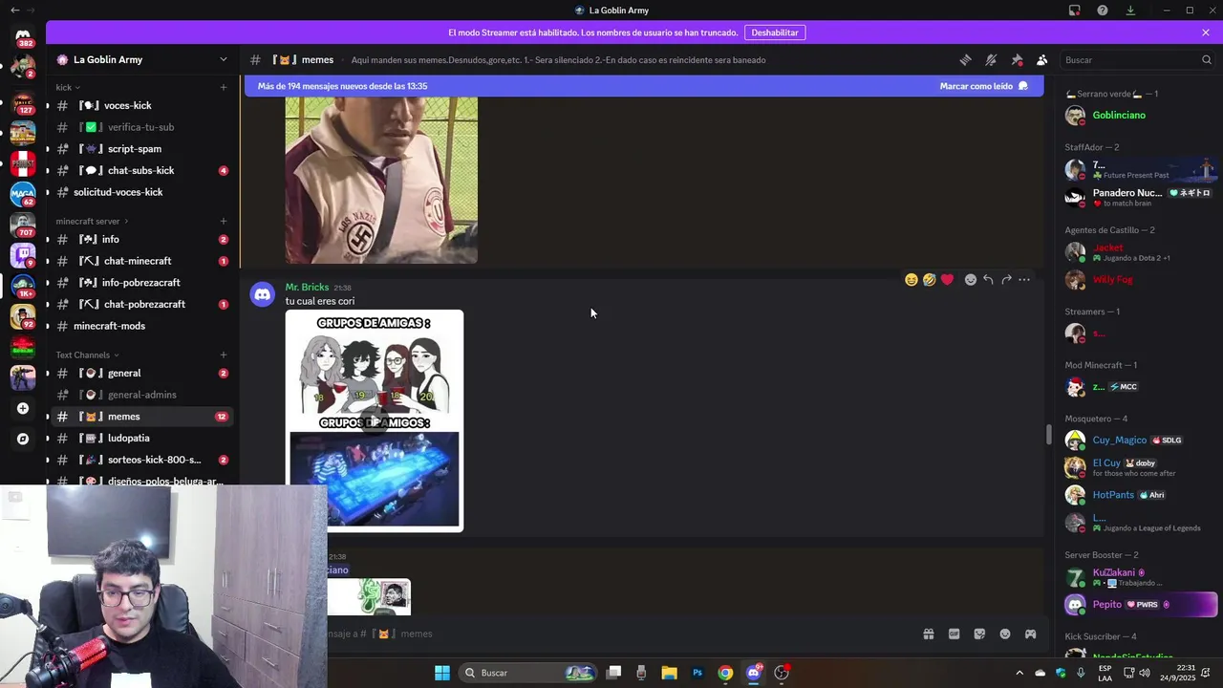The height and width of the screenshot is (688, 1223).
Task: Click Mr. Bricks username
Action: (x=307, y=287)
